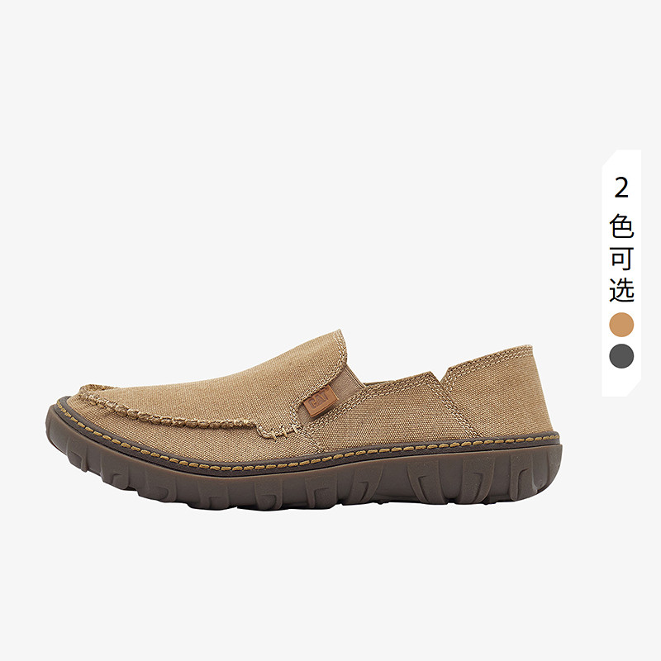The height and width of the screenshot is (661, 661).
Task: Click the number 2 in color label
Action: [621, 188]
